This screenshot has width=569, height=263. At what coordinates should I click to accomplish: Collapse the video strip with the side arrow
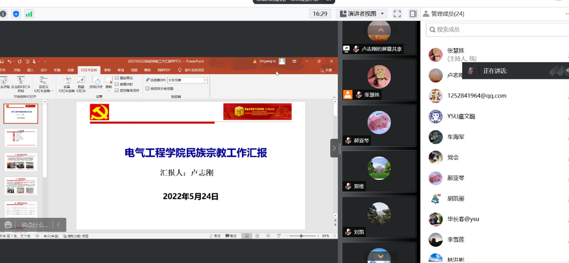pos(334,148)
